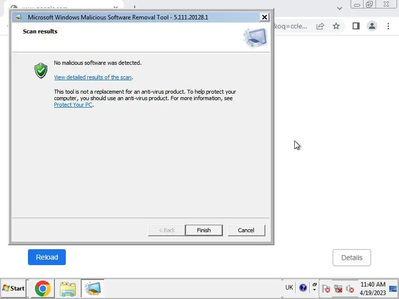Expand Chrome tab search chevron
This screenshot has width=399, height=299.
tap(340, 8)
